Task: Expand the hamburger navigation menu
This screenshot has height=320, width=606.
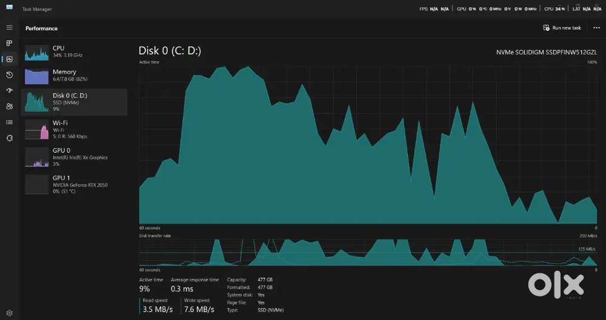Action: pos(9,28)
